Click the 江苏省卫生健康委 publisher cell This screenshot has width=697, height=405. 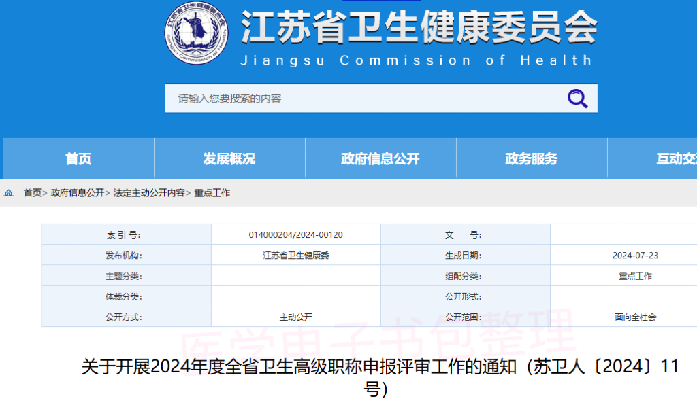(295, 255)
